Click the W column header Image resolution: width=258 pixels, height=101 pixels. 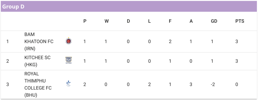pyautogui.click(x=107, y=21)
